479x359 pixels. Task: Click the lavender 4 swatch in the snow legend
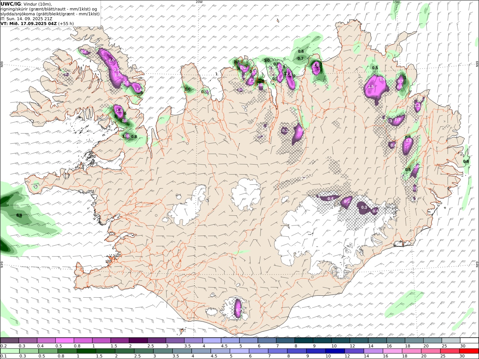point(212,341)
